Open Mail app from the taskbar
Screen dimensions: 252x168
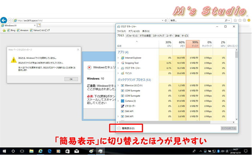77,151
